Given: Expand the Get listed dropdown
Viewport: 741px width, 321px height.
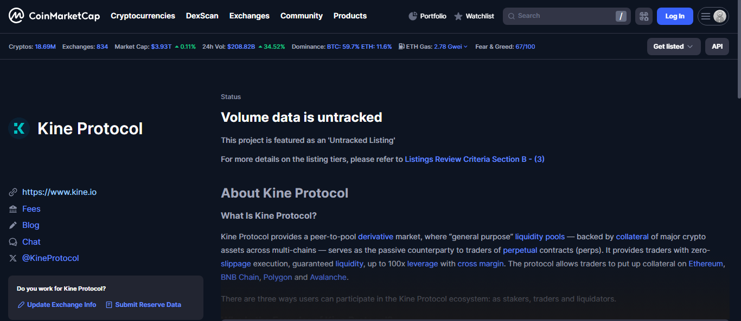Looking at the screenshot, I should coord(674,47).
